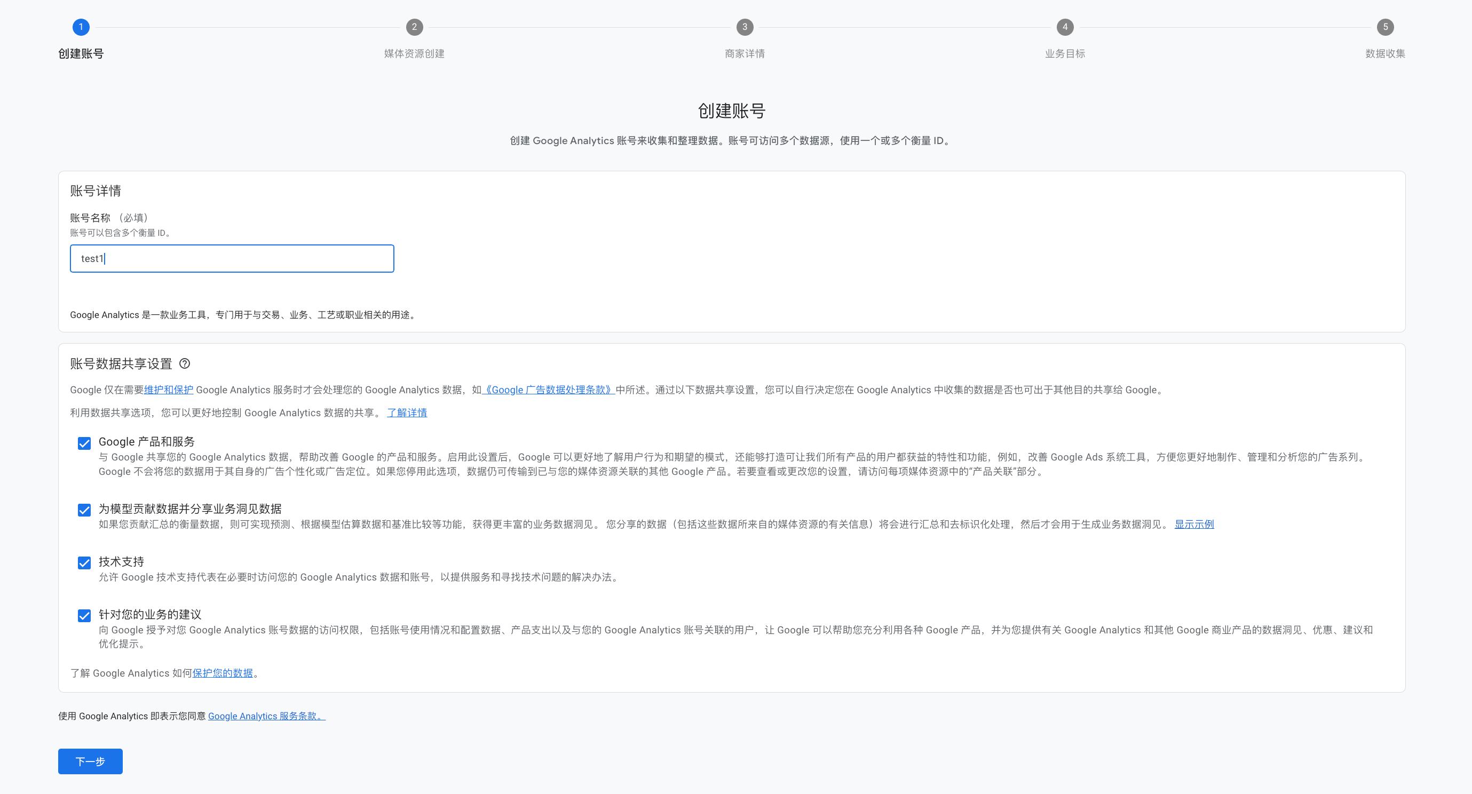Click the 了解详情 link
1472x794 pixels.
(x=407, y=413)
